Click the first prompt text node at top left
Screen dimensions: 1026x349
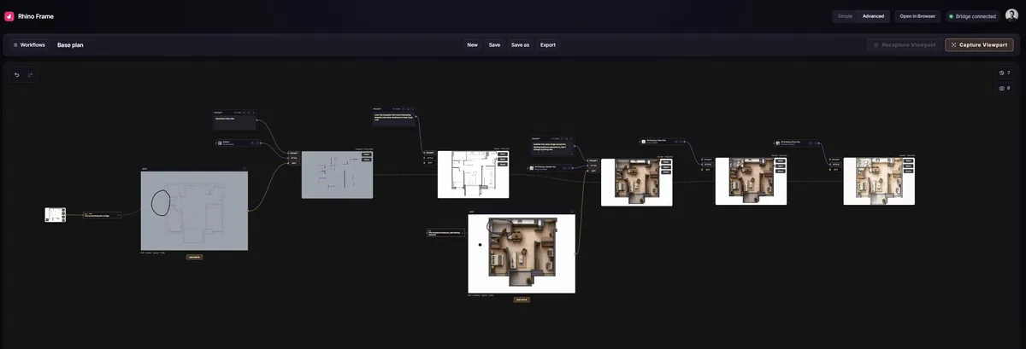coord(235,119)
